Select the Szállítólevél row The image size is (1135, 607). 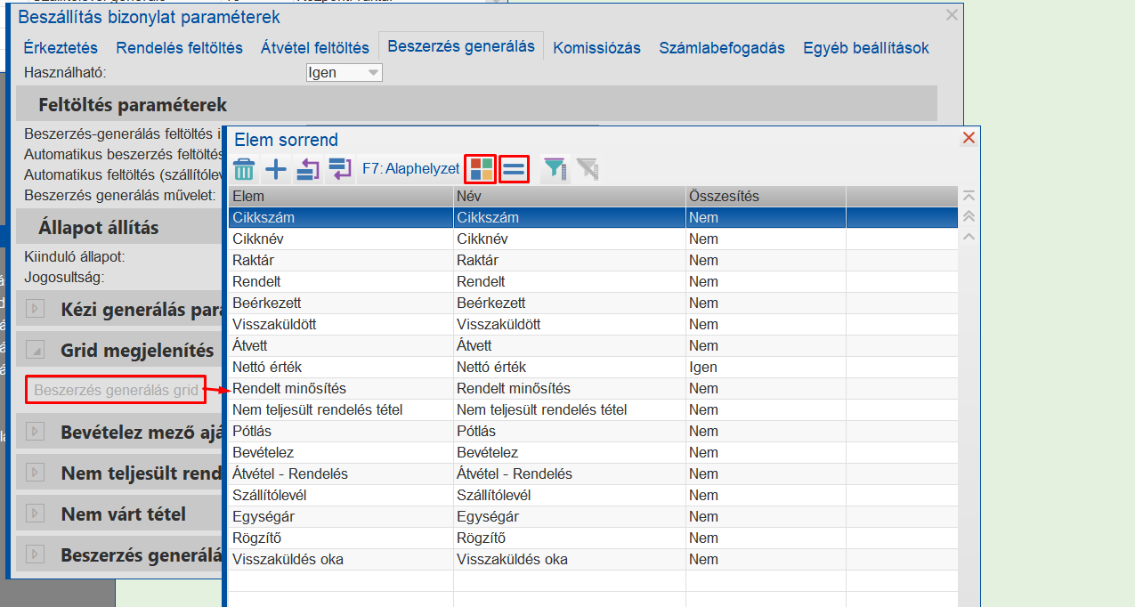pyautogui.click(x=356, y=495)
